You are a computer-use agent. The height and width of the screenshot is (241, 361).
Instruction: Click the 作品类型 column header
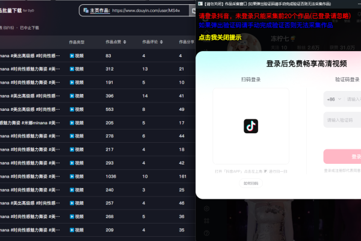pyautogui.click(x=76, y=42)
